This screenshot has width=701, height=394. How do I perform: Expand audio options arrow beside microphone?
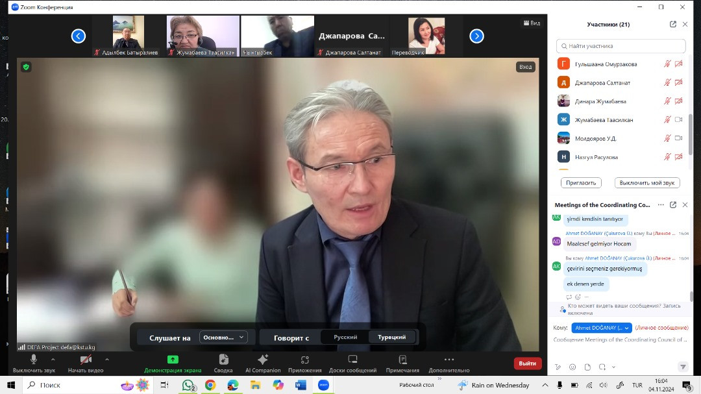(x=53, y=359)
